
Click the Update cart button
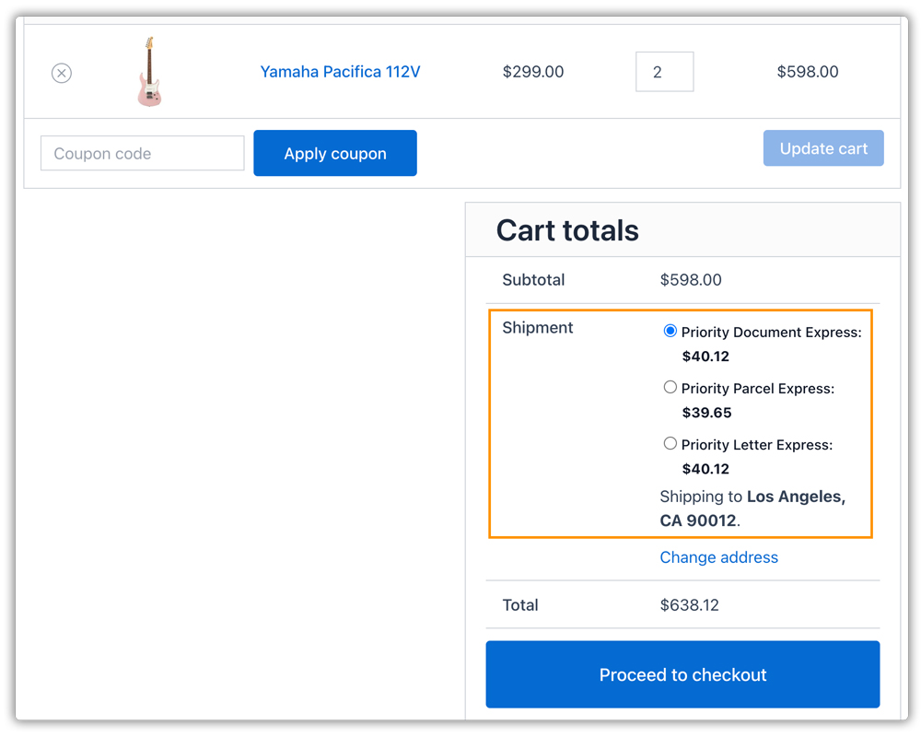pyautogui.click(x=822, y=148)
